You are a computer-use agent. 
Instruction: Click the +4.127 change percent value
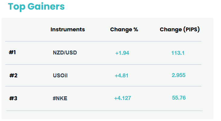point(123,98)
